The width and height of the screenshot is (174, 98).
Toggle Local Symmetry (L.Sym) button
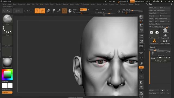click(x=141, y=58)
